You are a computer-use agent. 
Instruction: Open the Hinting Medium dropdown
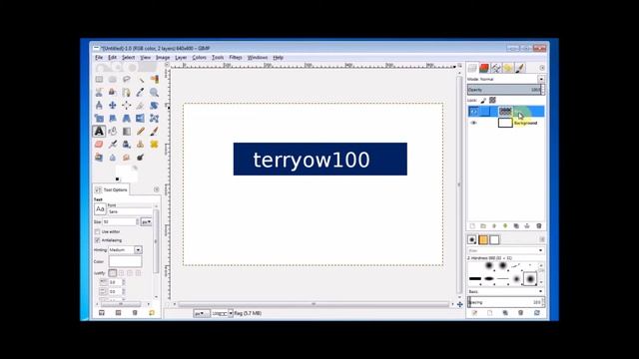pyautogui.click(x=126, y=250)
